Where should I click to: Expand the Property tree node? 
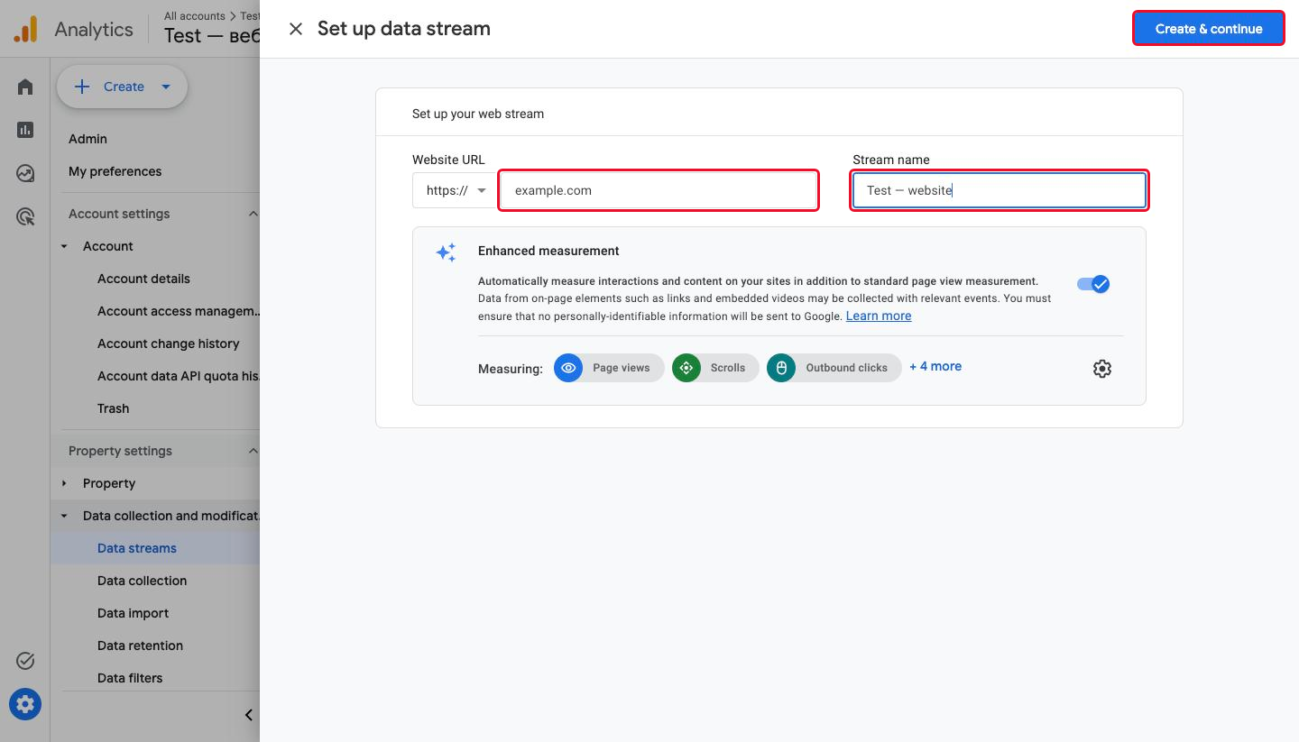pos(64,483)
